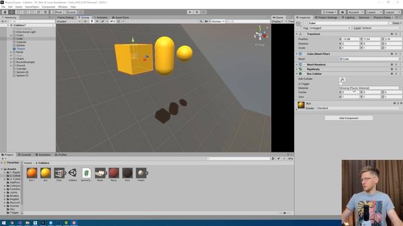Image resolution: width=403 pixels, height=226 pixels.
Task: Select the Rect Transform tool
Action: (x=32, y=12)
